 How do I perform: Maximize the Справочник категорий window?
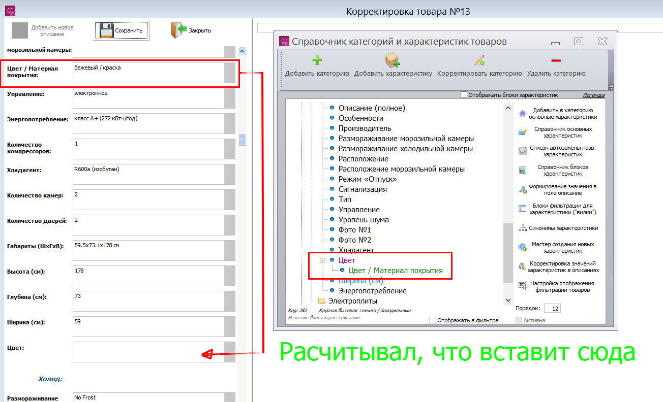[x=579, y=42]
